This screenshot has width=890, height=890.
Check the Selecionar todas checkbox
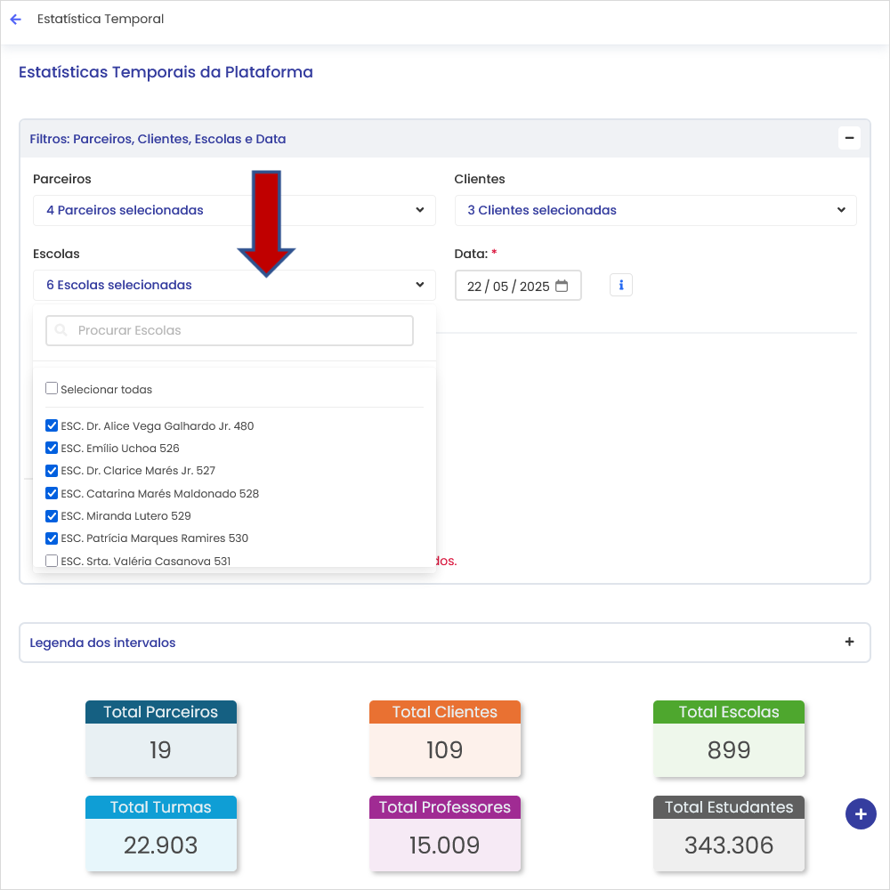(52, 388)
